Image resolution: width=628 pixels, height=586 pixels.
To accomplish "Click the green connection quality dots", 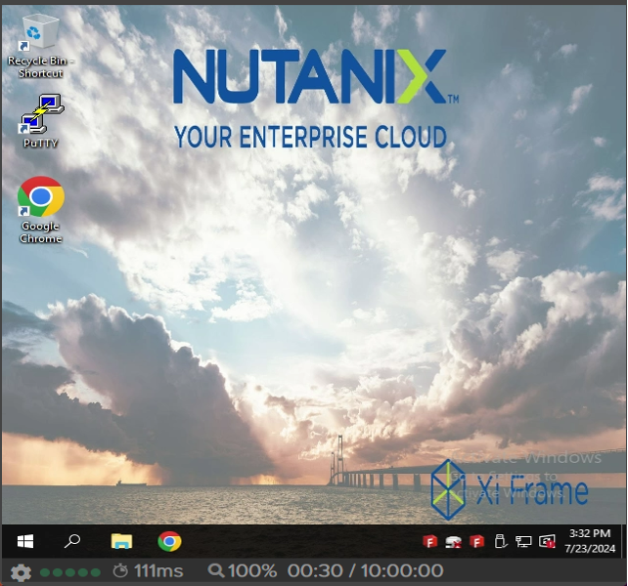I will [x=70, y=572].
